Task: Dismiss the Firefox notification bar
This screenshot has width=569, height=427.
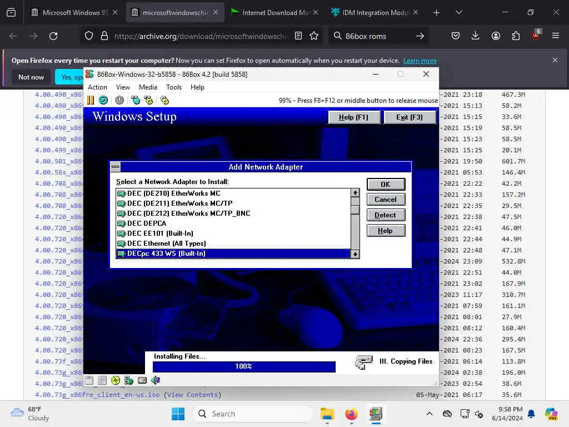Action: click(555, 60)
